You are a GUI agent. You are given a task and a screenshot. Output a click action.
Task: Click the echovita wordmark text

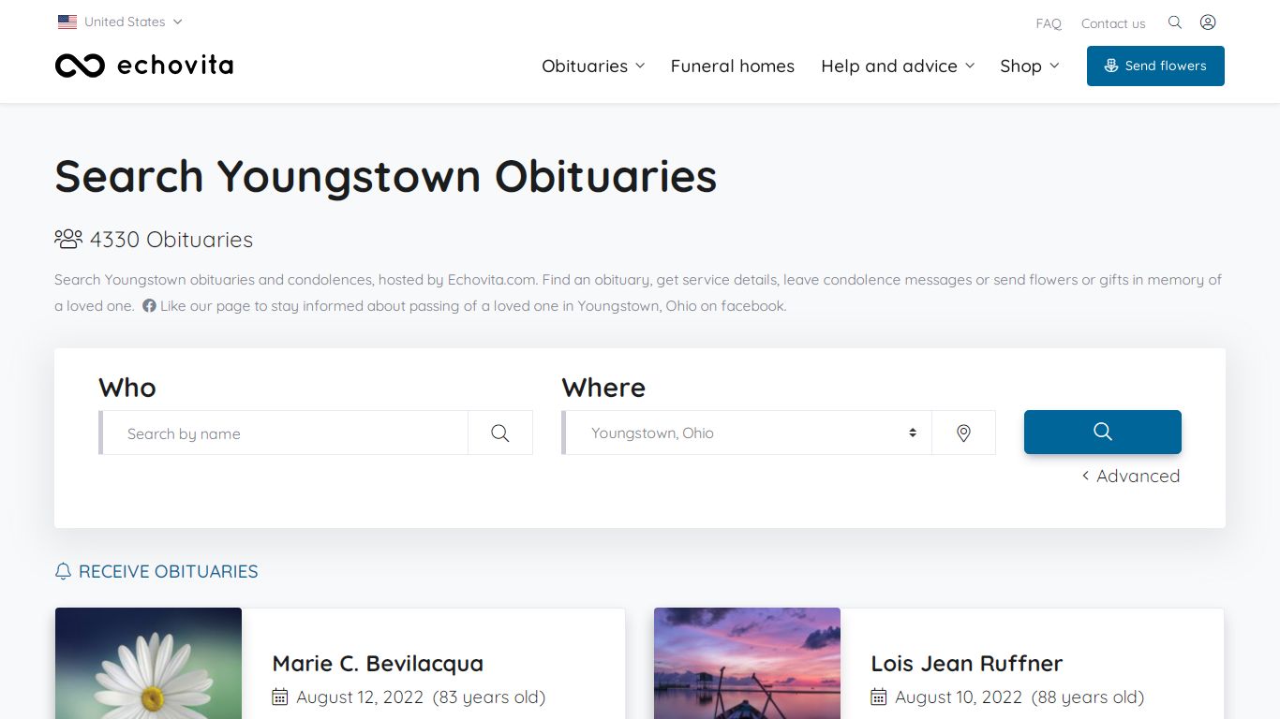point(175,66)
